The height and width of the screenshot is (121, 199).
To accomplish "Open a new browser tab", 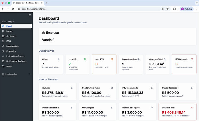I will (x=47, y=3).
